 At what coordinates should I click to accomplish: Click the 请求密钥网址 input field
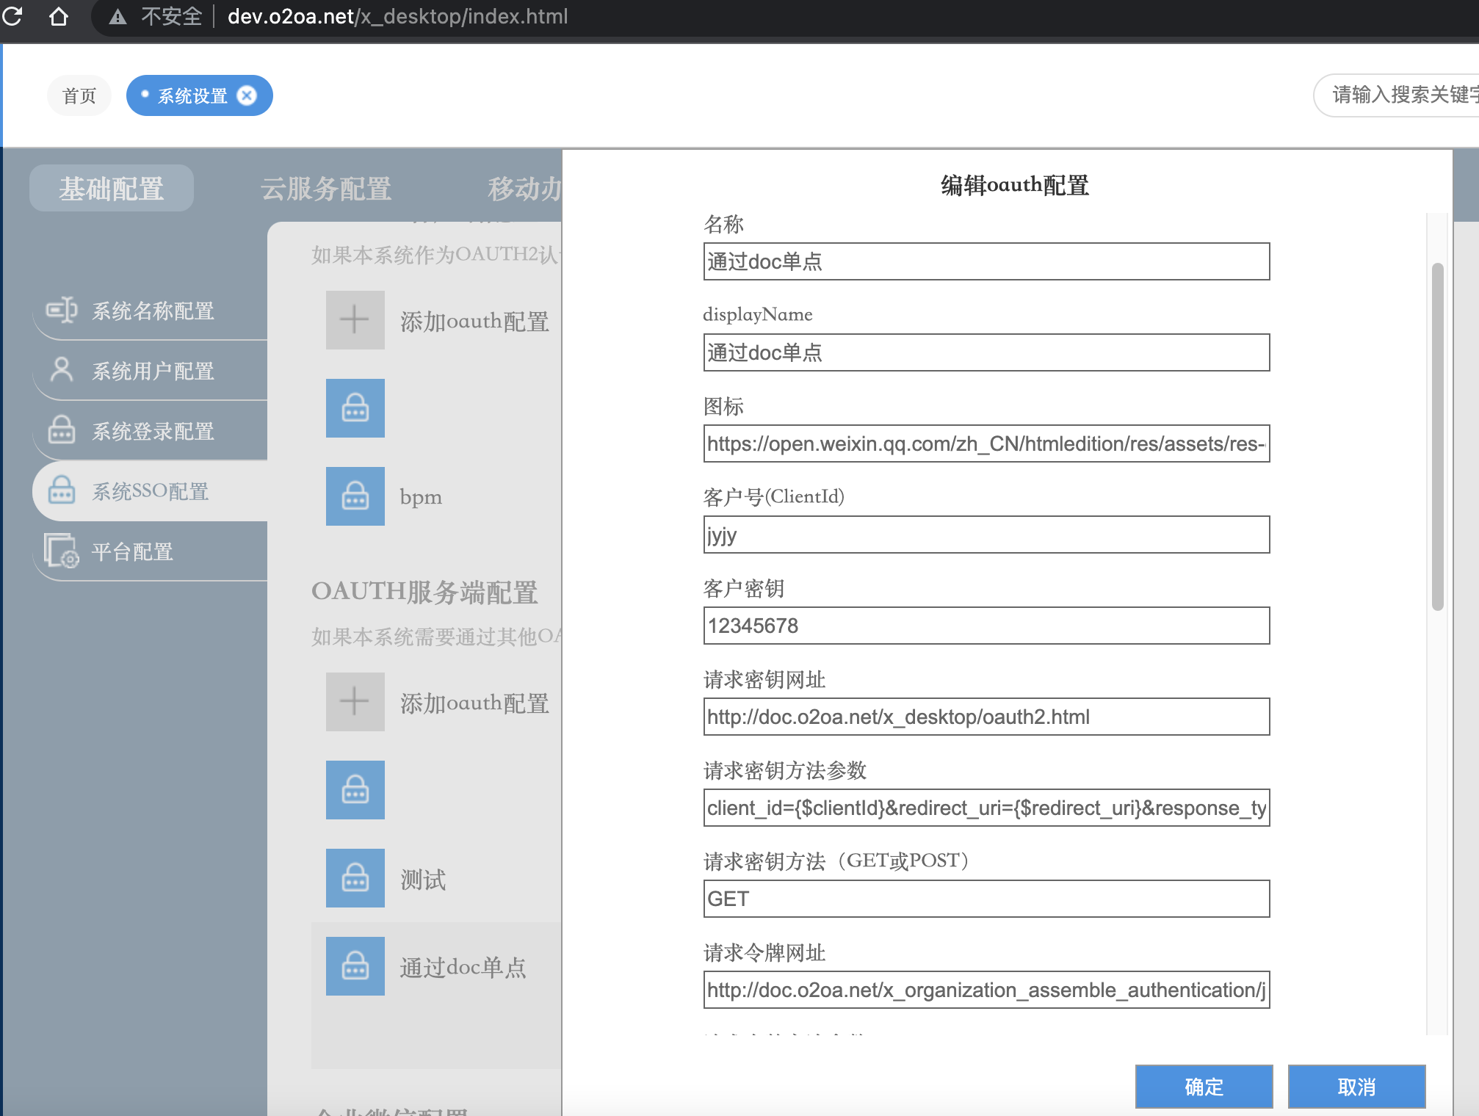tap(986, 717)
